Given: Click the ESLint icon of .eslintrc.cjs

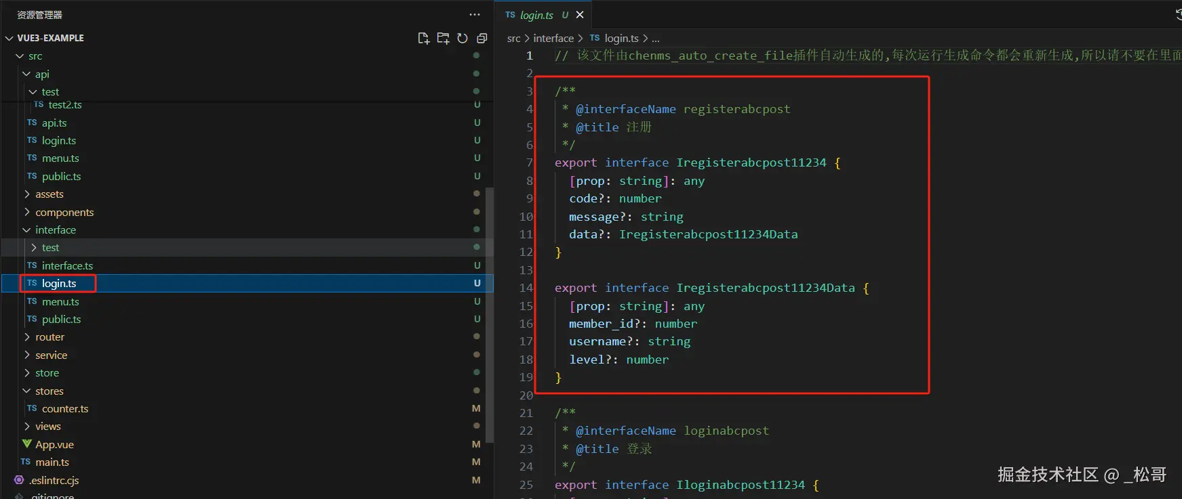Looking at the screenshot, I should click(19, 480).
